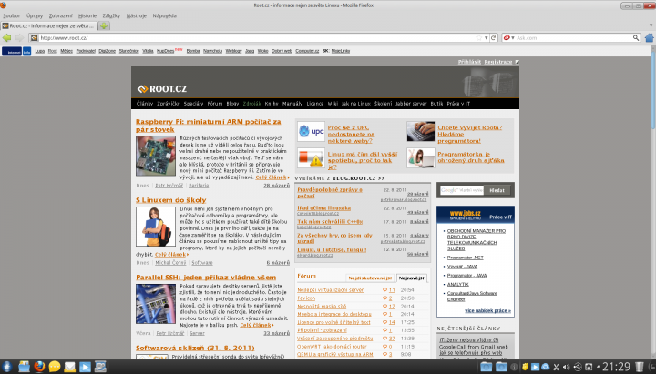This screenshot has height=374, width=656.
Task: Open the warning sign article thumbnail
Action: (x=312, y=158)
